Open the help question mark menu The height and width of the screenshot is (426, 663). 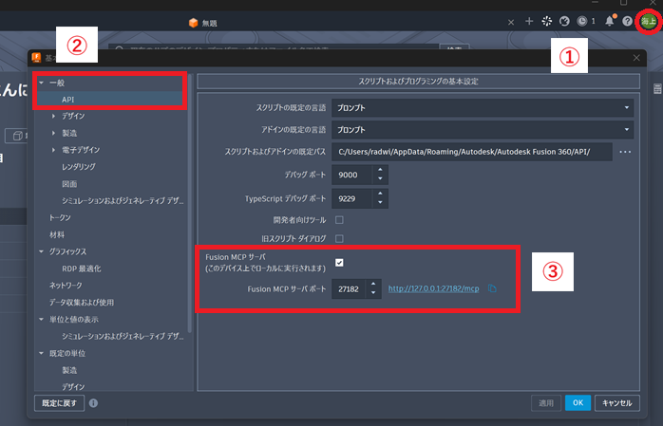627,21
